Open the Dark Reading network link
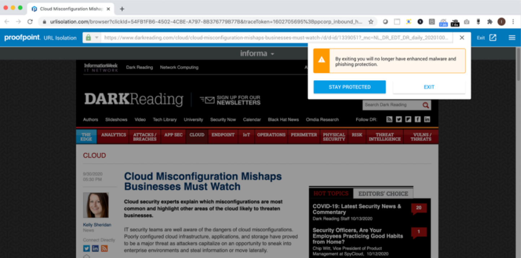The height and width of the screenshot is (258, 521). (139, 67)
